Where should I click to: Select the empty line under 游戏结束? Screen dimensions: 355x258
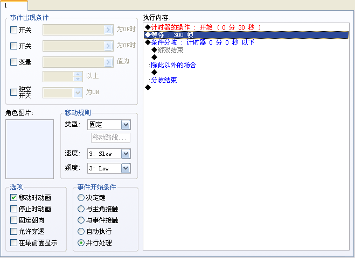pos(246,57)
